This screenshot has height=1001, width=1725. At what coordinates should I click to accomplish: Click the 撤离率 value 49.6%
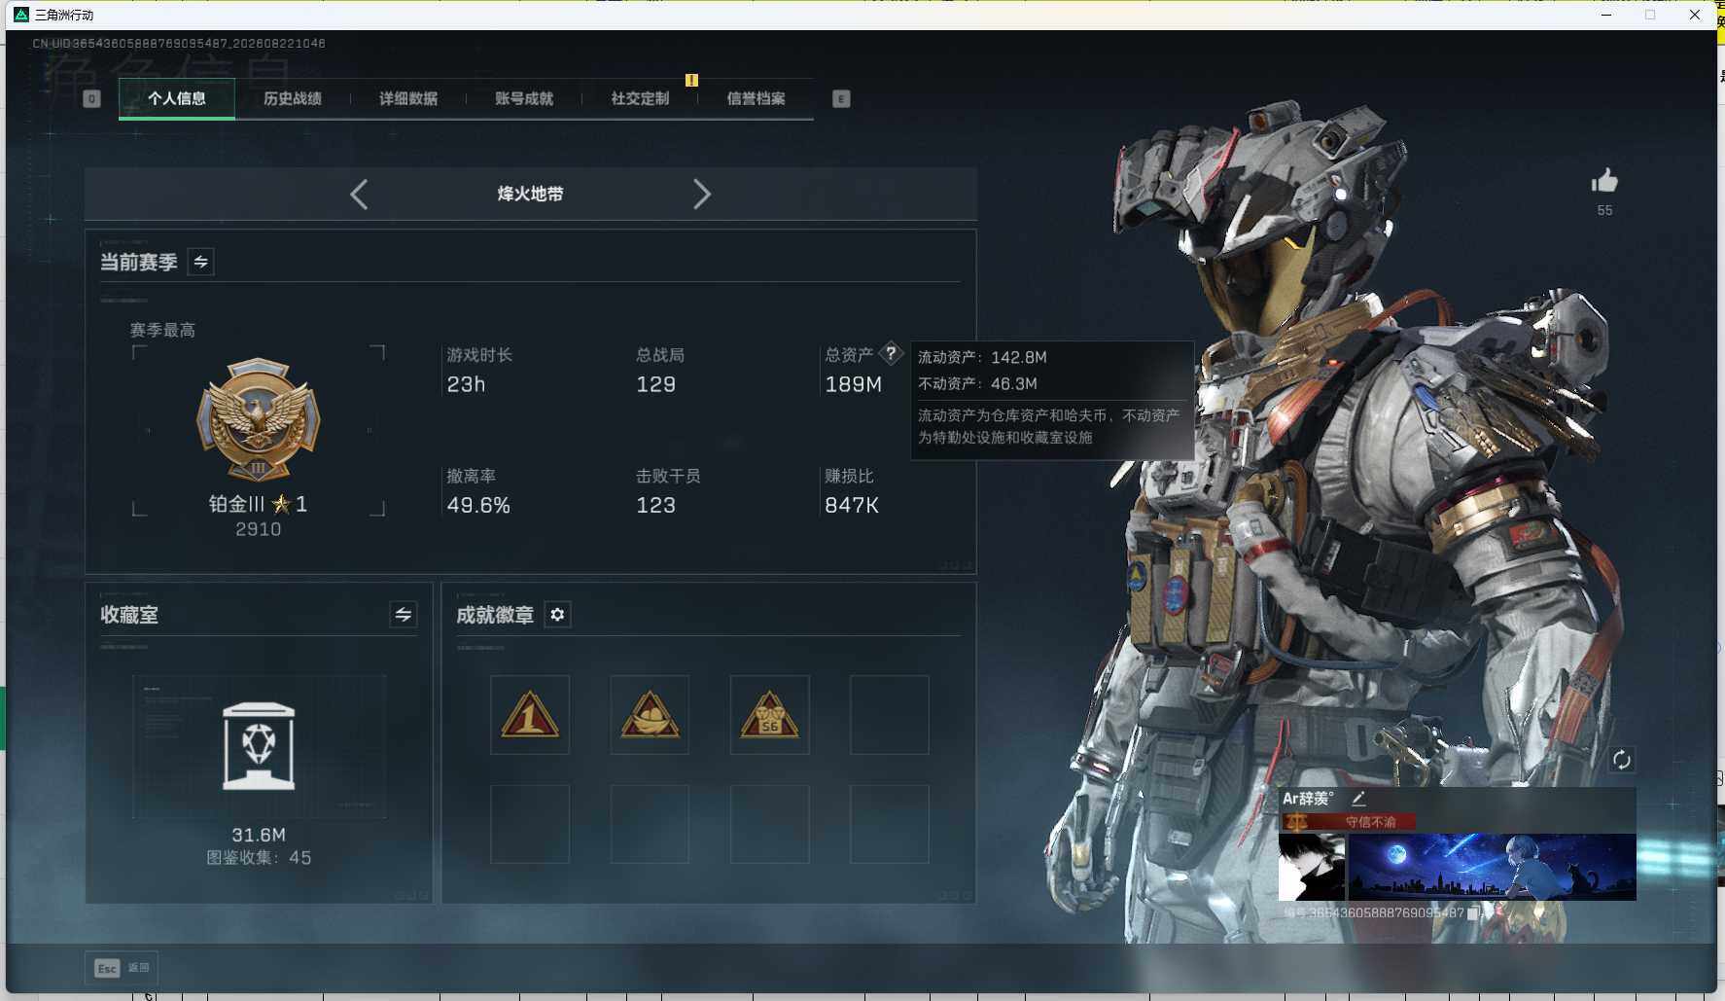pos(478,506)
